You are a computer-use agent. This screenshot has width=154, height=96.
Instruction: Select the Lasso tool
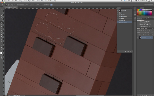pos(2,14)
